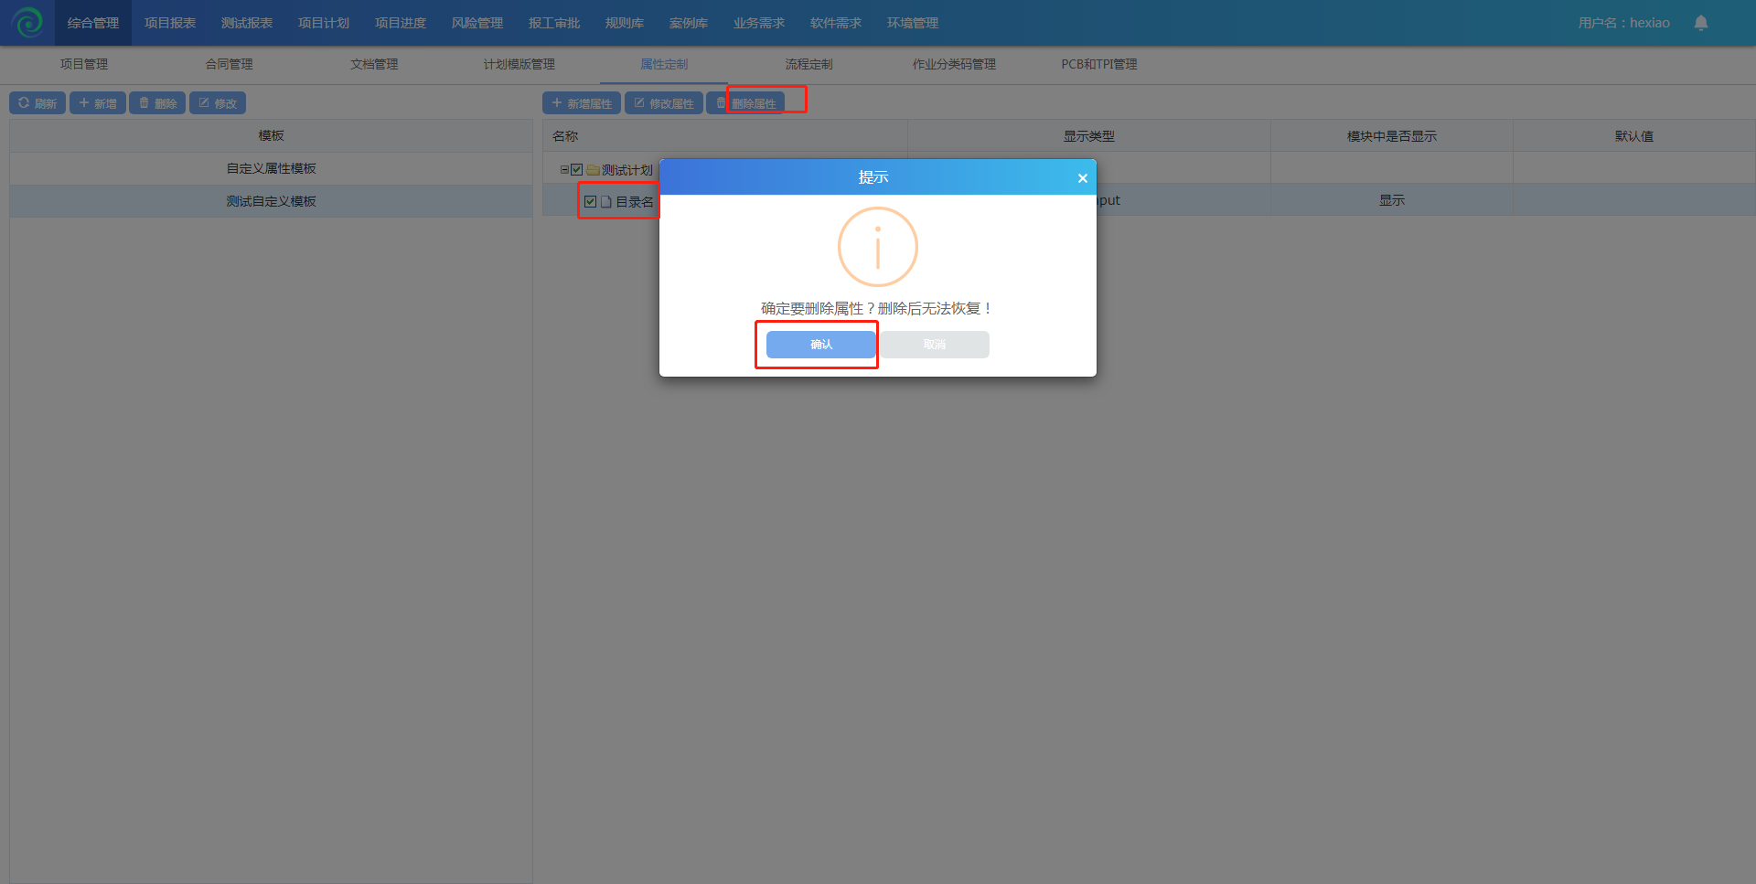Toggle the 目录名 checkbox
Image resolution: width=1756 pixels, height=884 pixels.
591,202
